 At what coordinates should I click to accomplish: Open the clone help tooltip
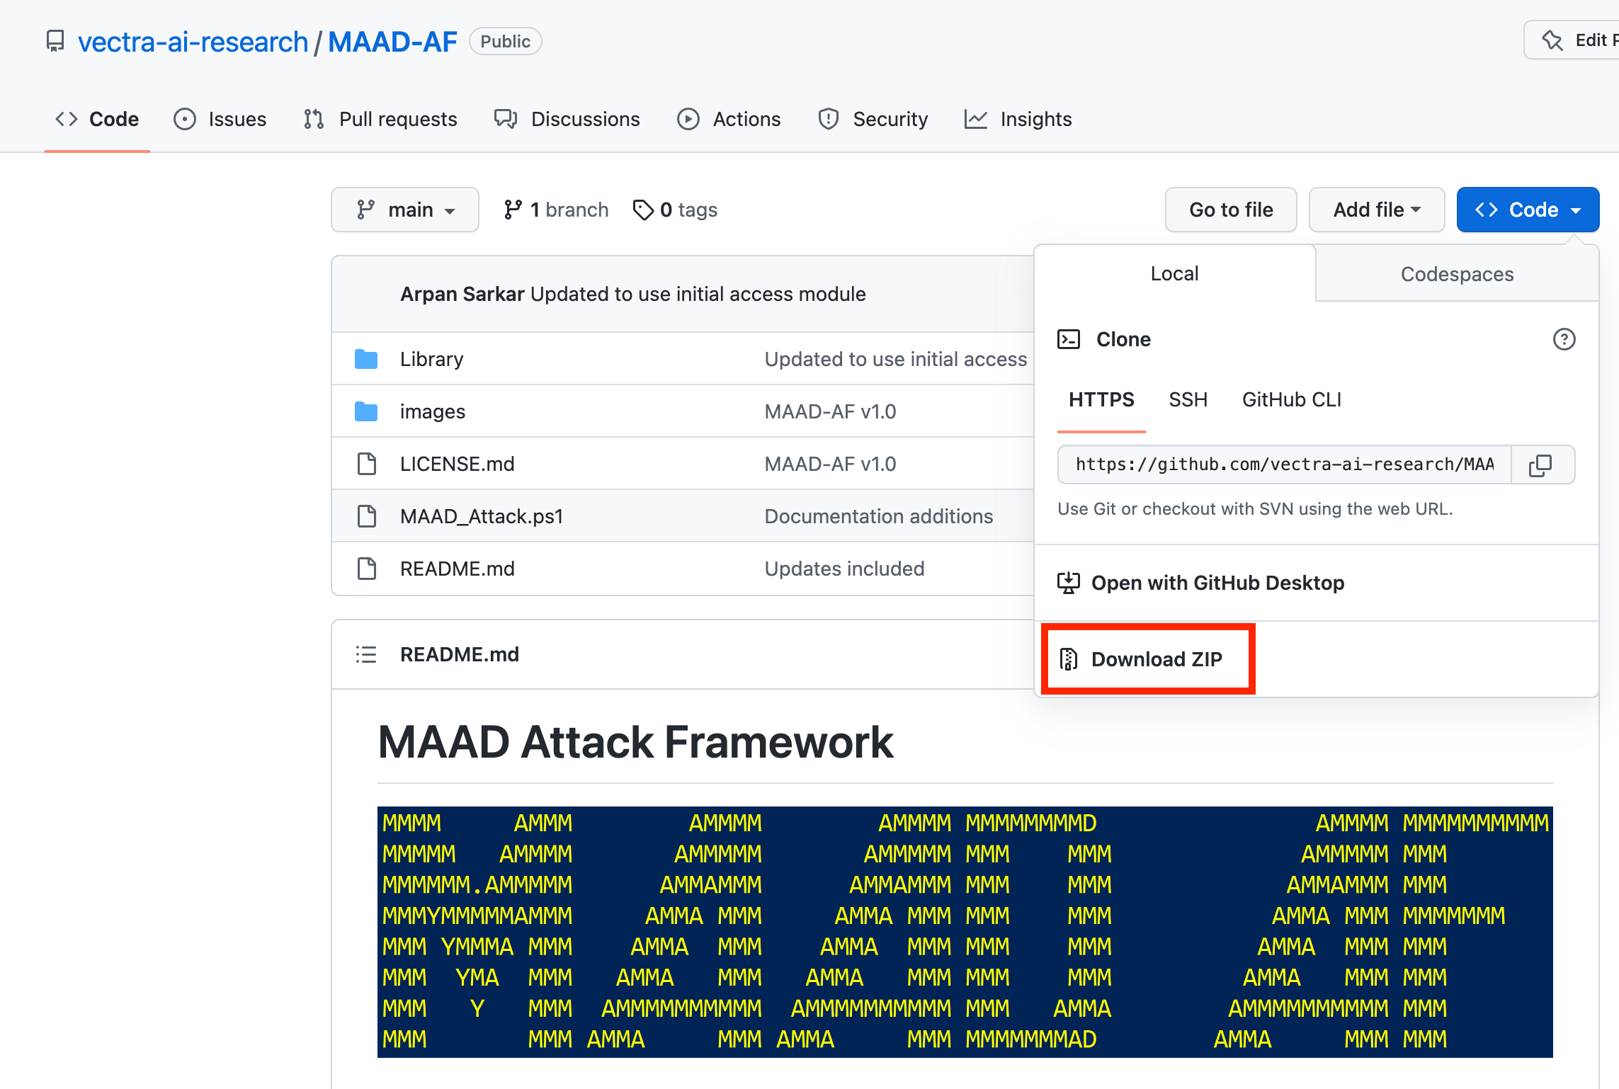[x=1564, y=339]
